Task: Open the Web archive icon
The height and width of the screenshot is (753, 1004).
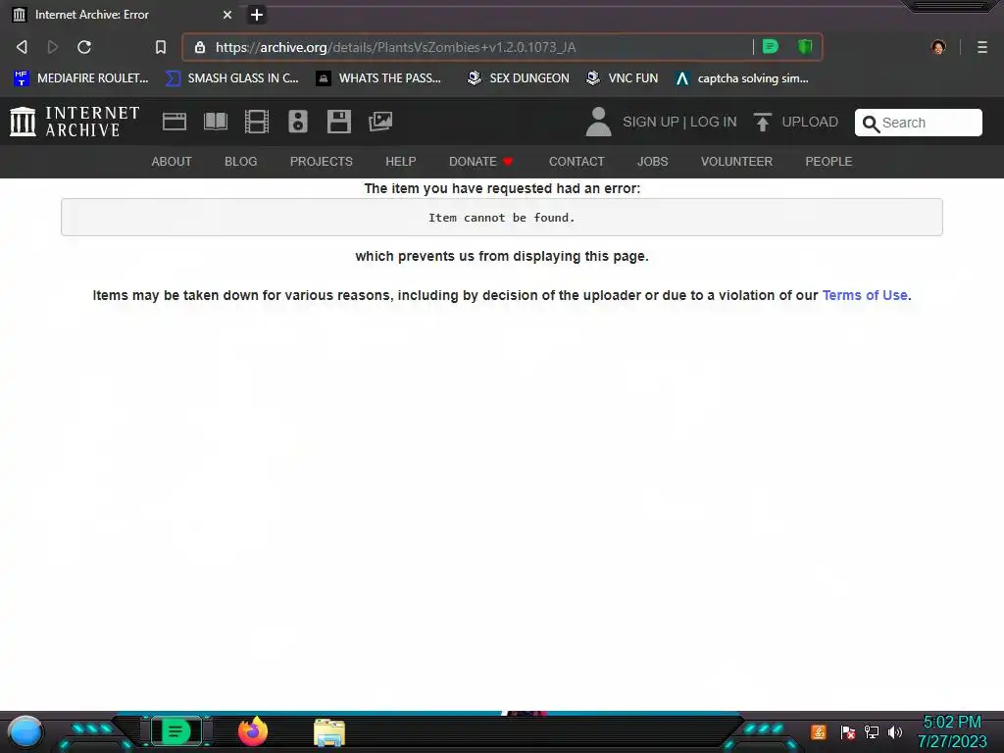Action: click(175, 122)
